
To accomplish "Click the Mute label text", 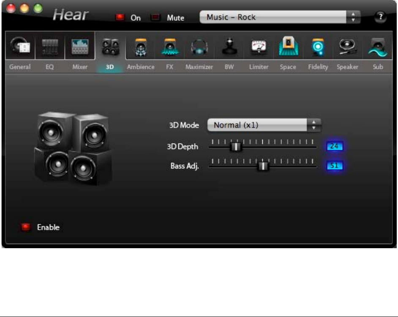I will tap(176, 18).
